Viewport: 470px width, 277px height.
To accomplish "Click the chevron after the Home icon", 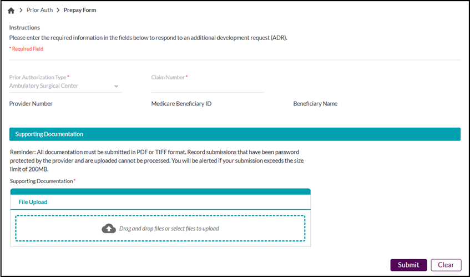I will [22, 11].
